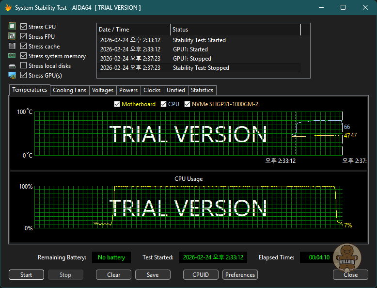Click the disk drive icon beside Stress local disks
This screenshot has width=377, height=288.
pos(12,66)
